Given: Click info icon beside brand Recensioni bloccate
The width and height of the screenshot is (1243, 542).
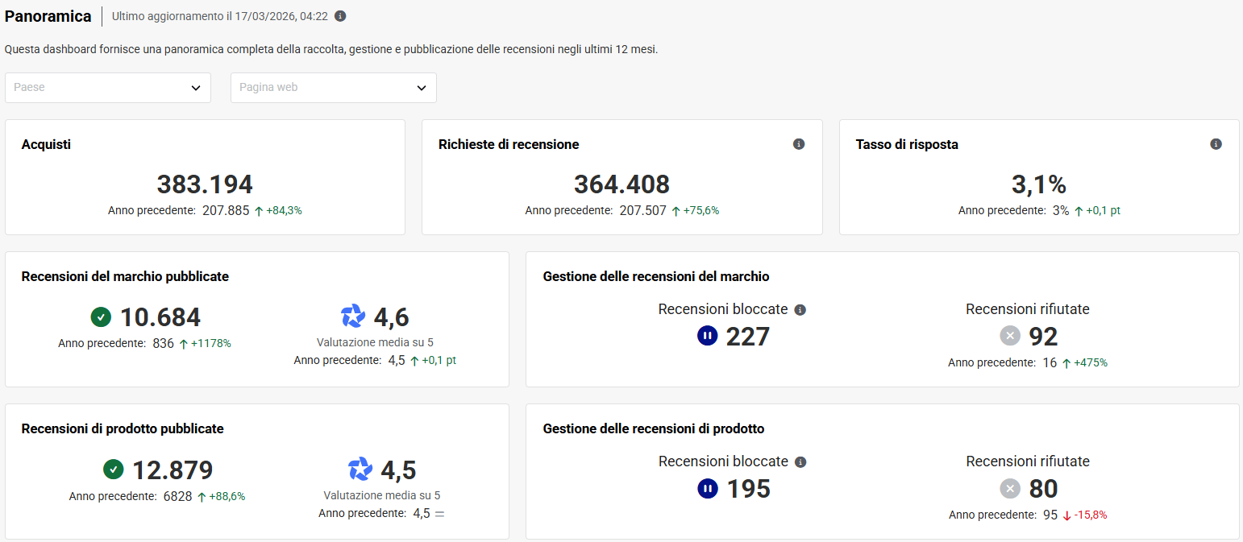Looking at the screenshot, I should point(800,310).
